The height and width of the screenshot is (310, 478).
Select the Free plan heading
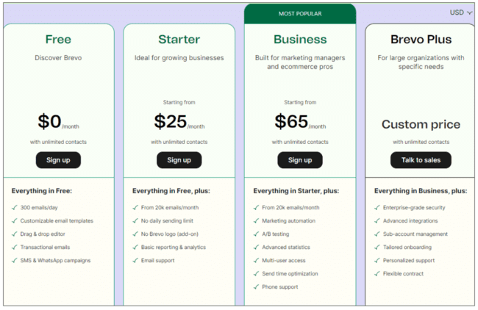[58, 40]
